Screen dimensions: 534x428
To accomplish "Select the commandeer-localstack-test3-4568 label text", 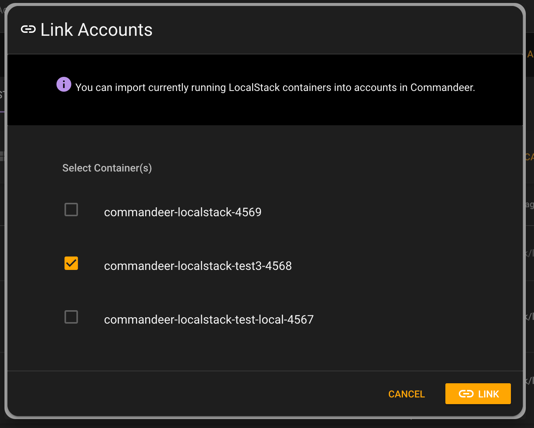I will (x=198, y=266).
